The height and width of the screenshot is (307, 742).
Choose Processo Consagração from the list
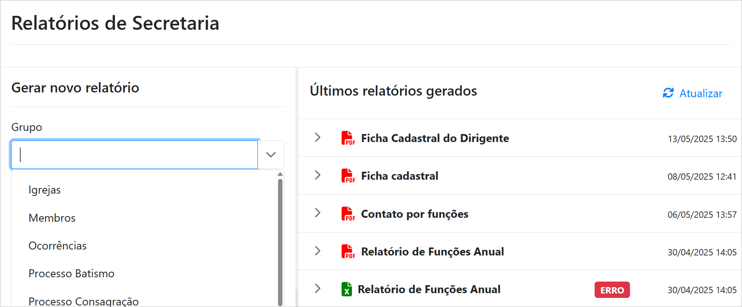tap(83, 301)
